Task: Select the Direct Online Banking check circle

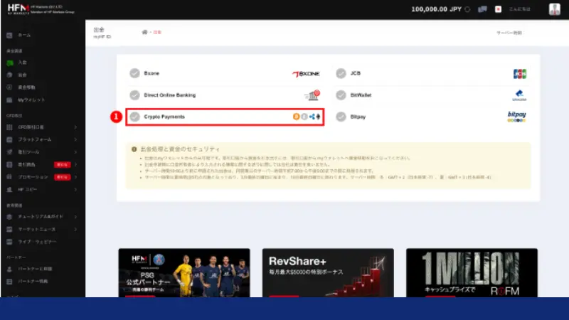Action: (x=134, y=95)
